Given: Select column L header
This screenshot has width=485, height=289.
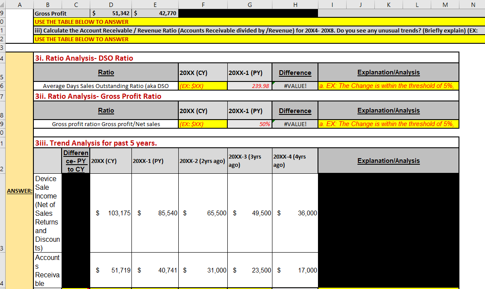Looking at the screenshot, I should pyautogui.click(x=416, y=5).
